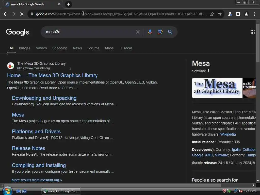
Task: Open Chrome Labs flask icon
Action: pos(230,14)
